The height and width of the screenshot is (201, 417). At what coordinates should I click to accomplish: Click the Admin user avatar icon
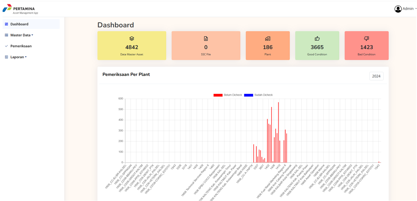(x=398, y=9)
